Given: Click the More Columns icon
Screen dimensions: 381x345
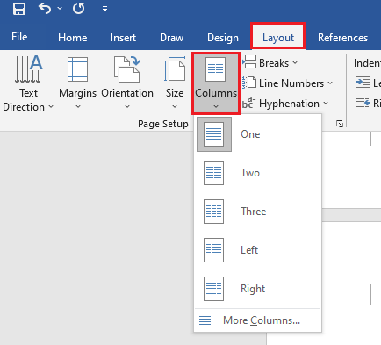Looking at the screenshot, I should coord(205,320).
